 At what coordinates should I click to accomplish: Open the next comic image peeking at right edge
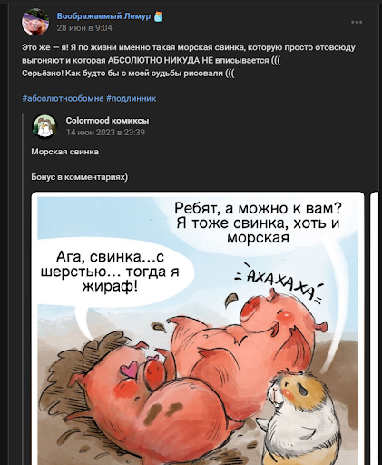pos(375,328)
